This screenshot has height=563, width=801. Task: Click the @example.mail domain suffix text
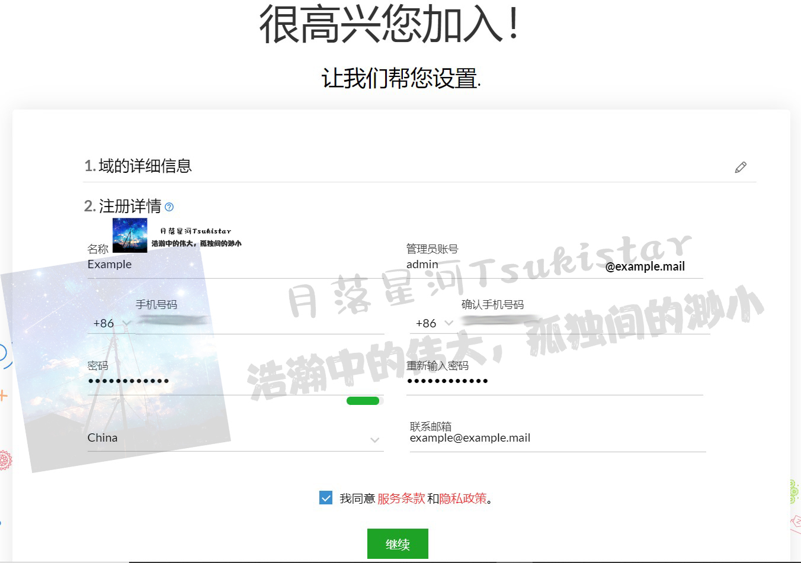coord(645,266)
